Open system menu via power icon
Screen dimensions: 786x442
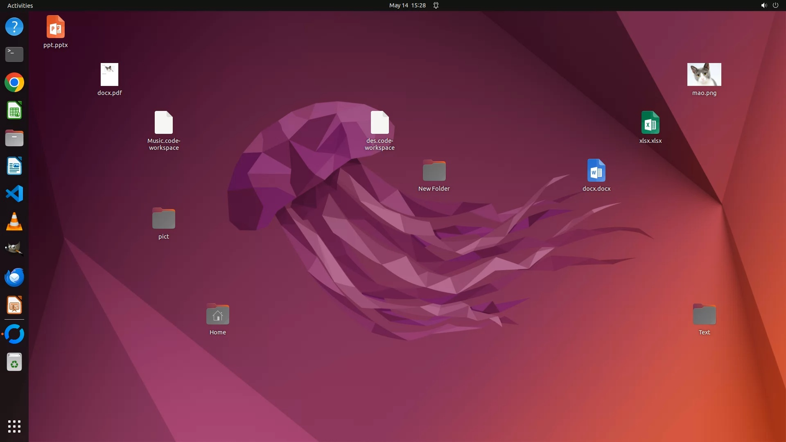tap(775, 5)
